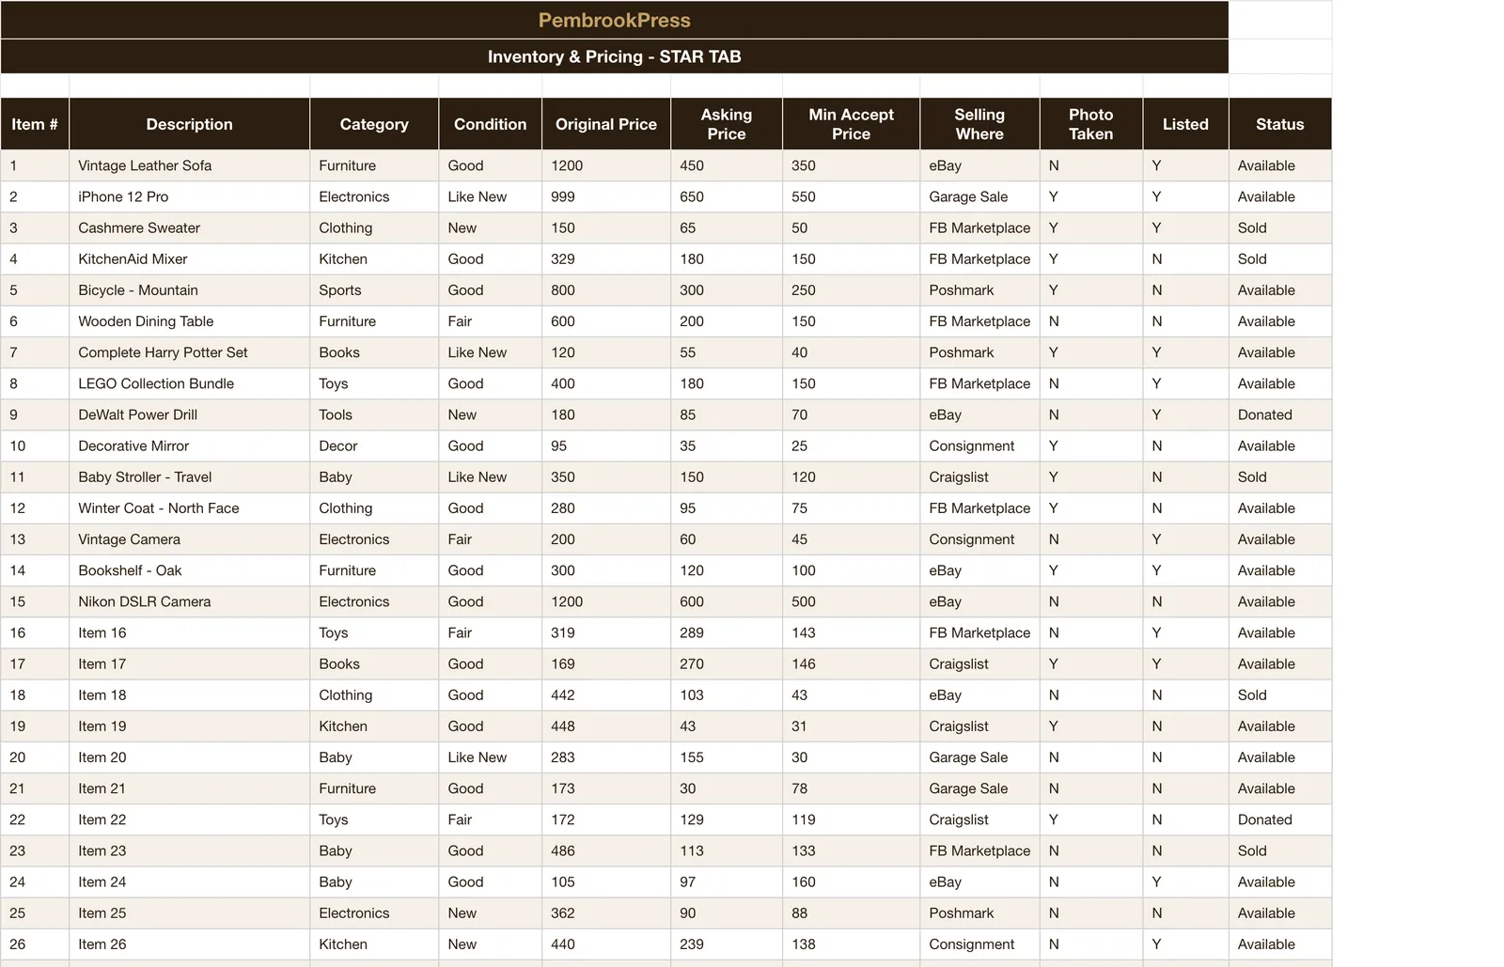Select the Item 18 description cell
The height and width of the screenshot is (967, 1504).
coord(189,694)
